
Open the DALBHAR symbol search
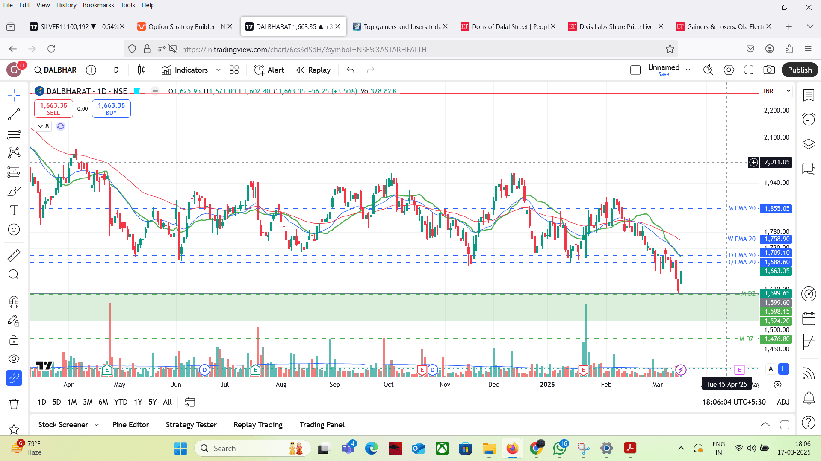click(56, 70)
